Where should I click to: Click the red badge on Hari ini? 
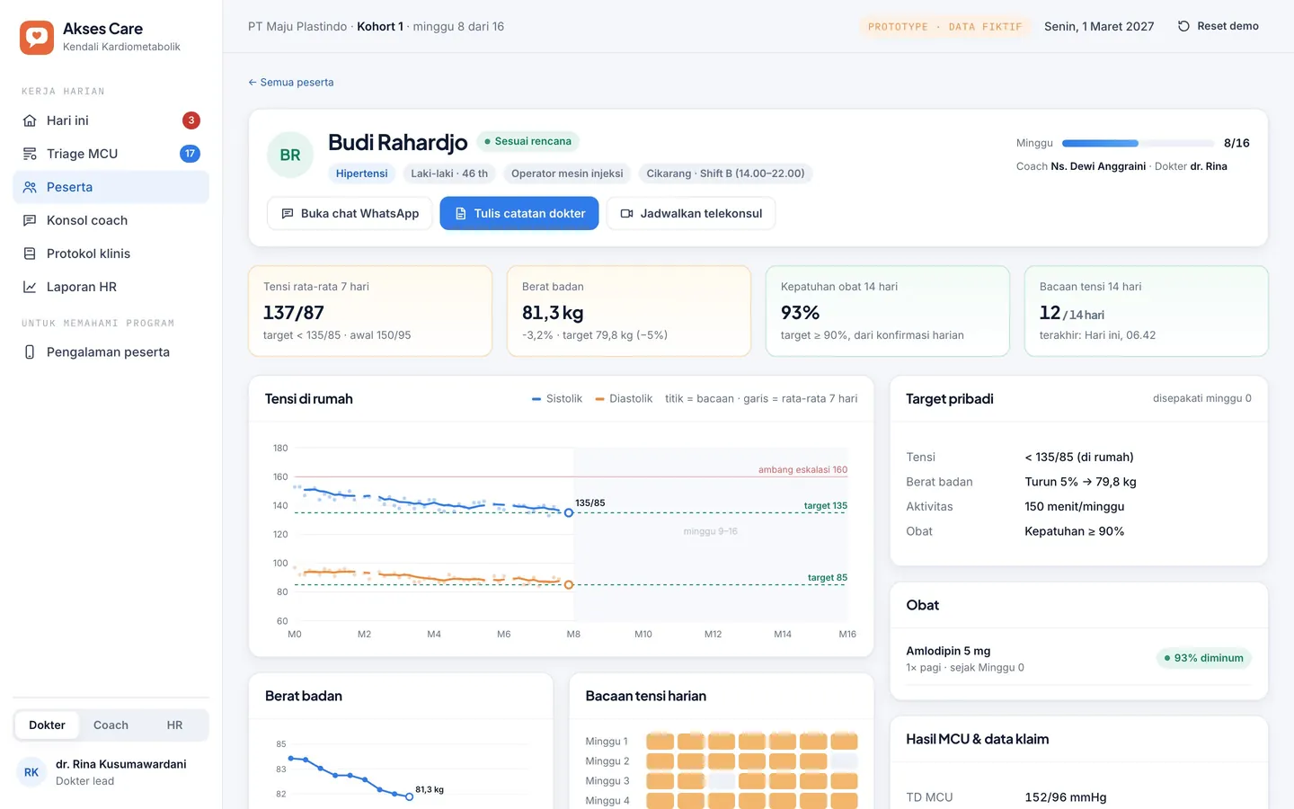click(x=191, y=120)
